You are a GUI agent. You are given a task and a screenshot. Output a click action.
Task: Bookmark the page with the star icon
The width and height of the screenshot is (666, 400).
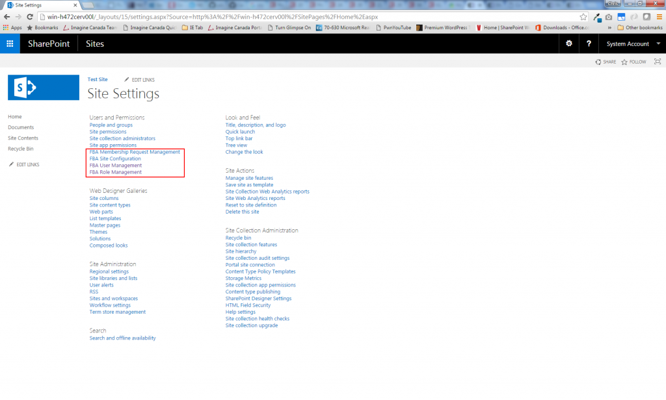tap(583, 17)
